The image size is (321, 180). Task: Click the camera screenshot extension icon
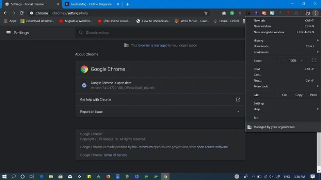point(224,13)
